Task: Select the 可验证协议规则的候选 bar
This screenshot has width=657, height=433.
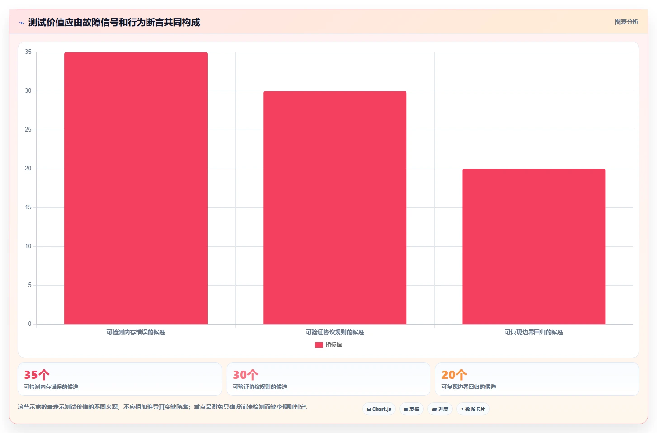Action: [335, 207]
